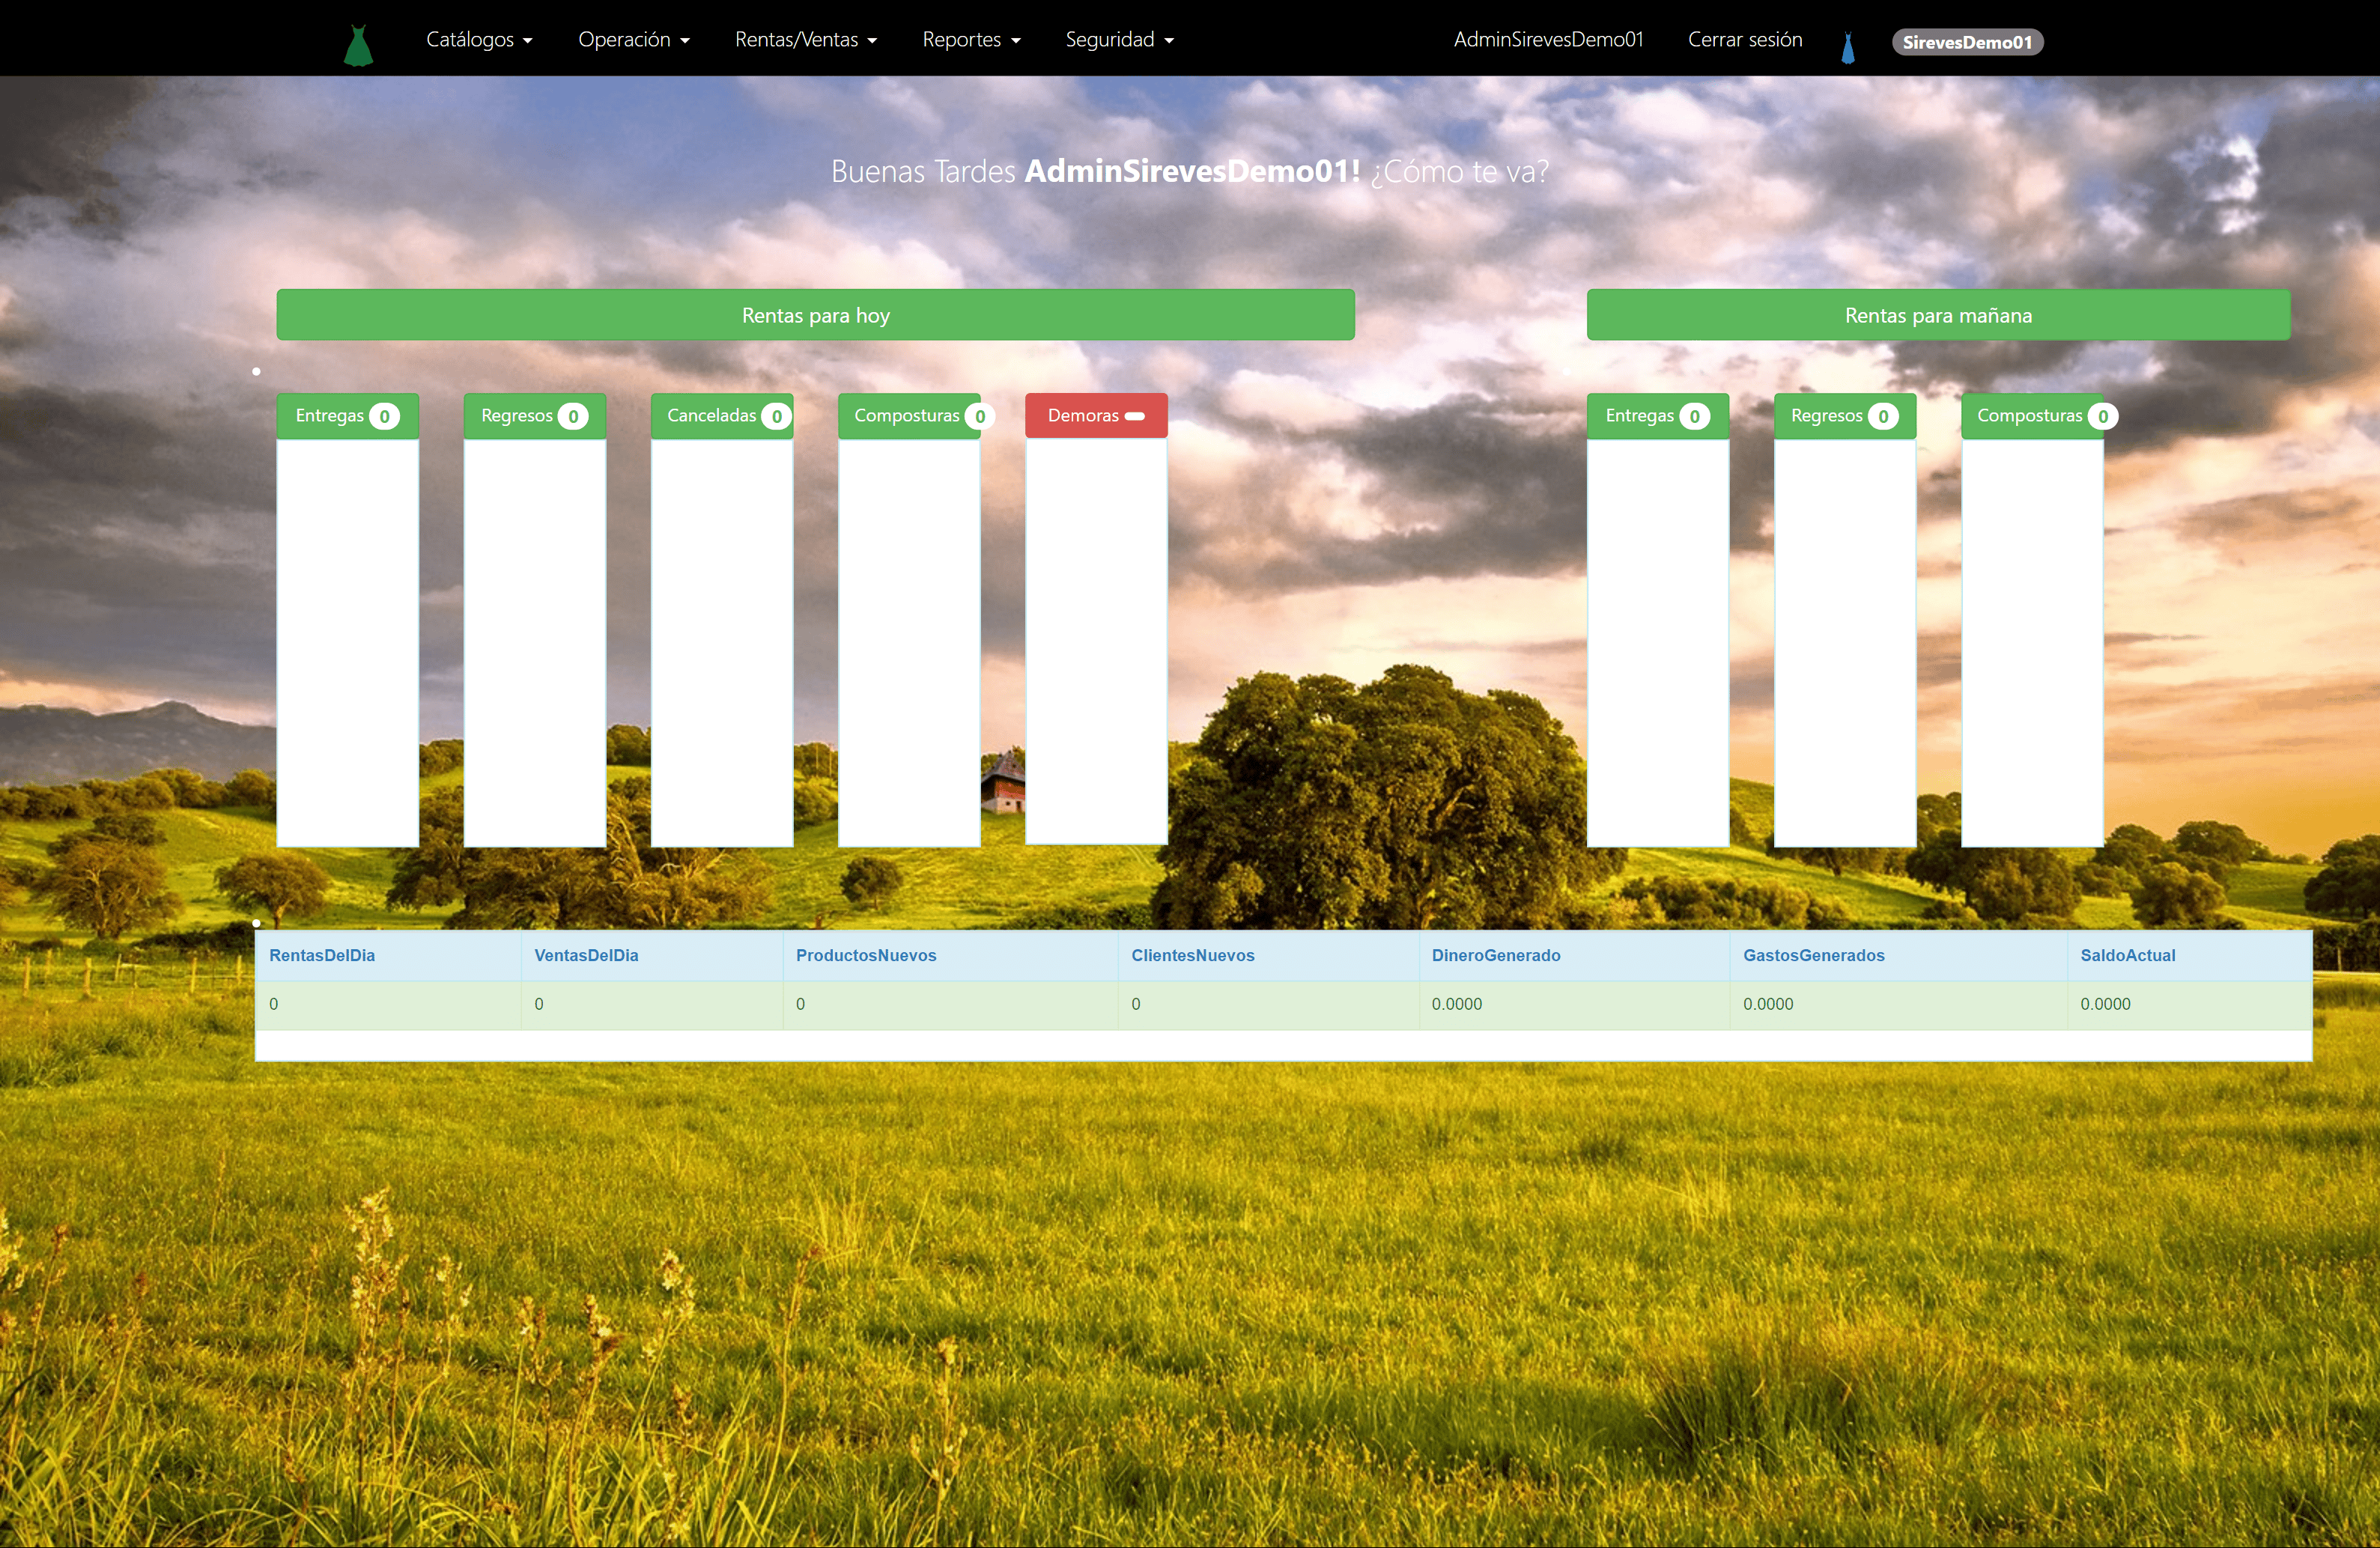Screen dimensions: 2380x1548
Task: Click the green dress logo icon
Action: coord(358,46)
